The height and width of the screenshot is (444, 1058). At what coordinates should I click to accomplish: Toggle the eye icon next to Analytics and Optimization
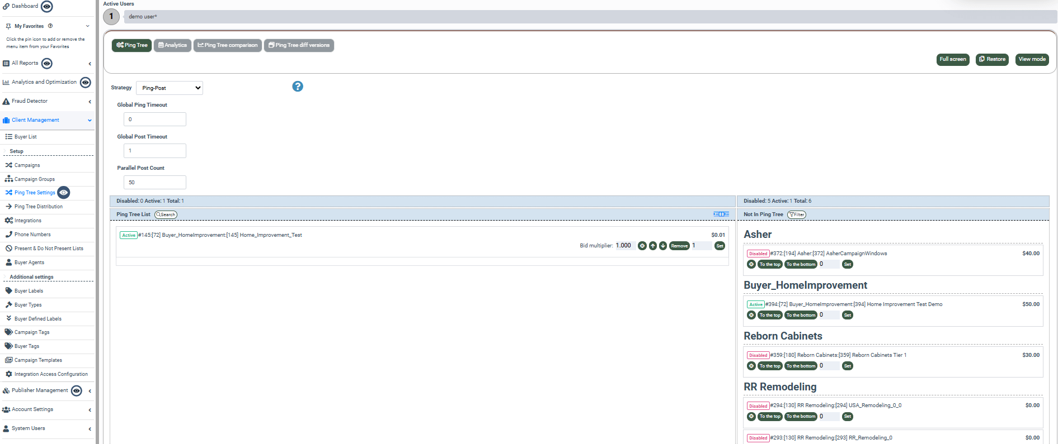pos(85,83)
